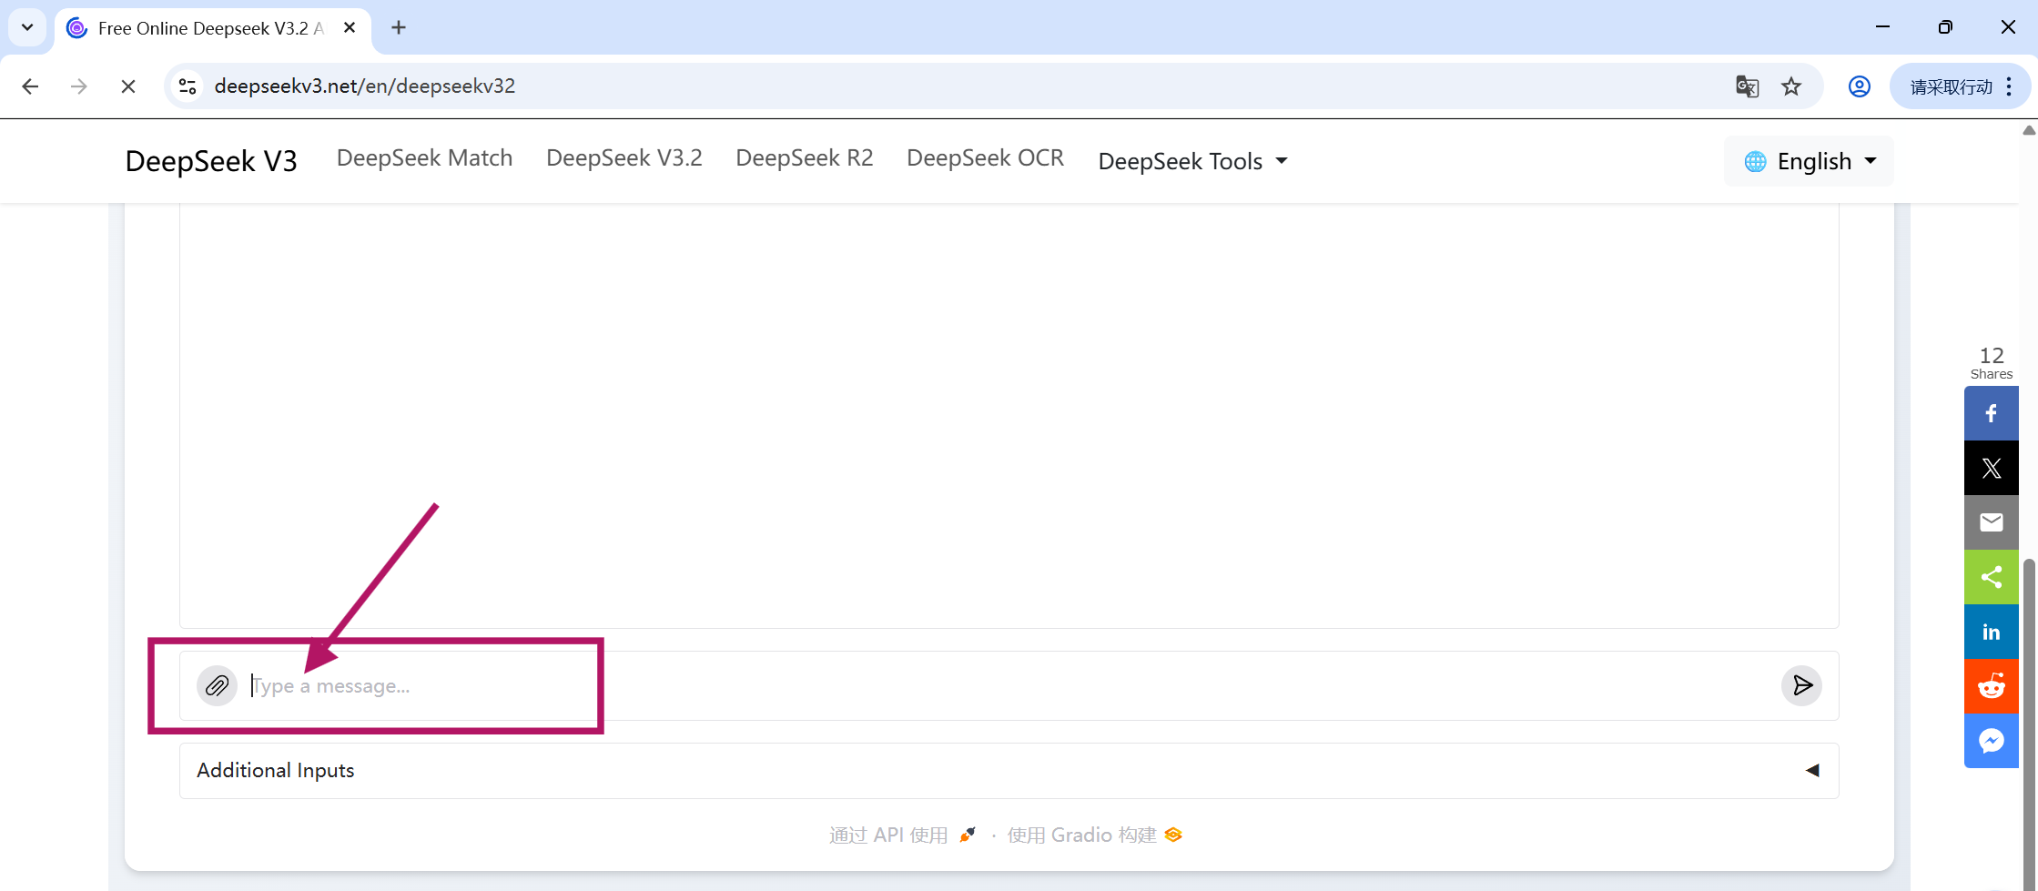
Task: Open site information icon in address bar
Action: tap(188, 86)
